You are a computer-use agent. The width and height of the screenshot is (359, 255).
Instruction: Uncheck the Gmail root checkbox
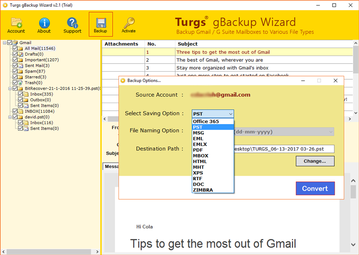click(9, 43)
